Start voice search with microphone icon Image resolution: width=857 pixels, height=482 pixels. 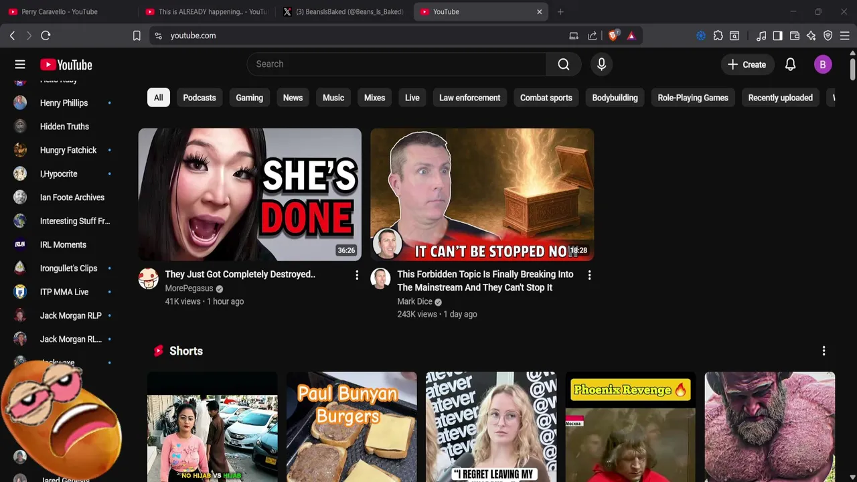tap(601, 64)
